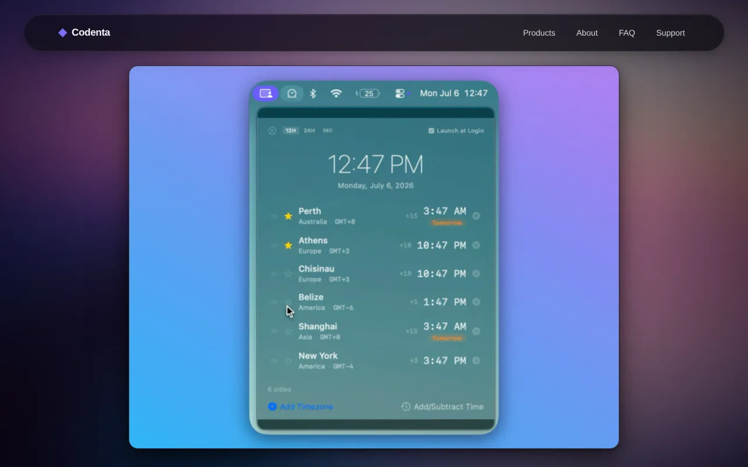Favorite Shanghai with its star
The image size is (748, 467).
(x=288, y=332)
